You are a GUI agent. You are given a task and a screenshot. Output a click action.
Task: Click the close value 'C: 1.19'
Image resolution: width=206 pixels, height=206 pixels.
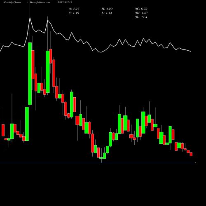pyautogui.click(x=74, y=13)
